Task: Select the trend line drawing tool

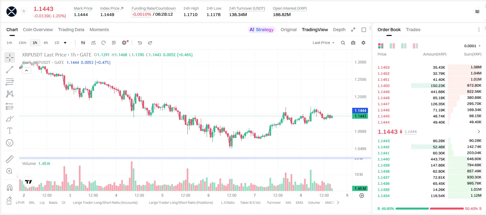Action: point(10,70)
